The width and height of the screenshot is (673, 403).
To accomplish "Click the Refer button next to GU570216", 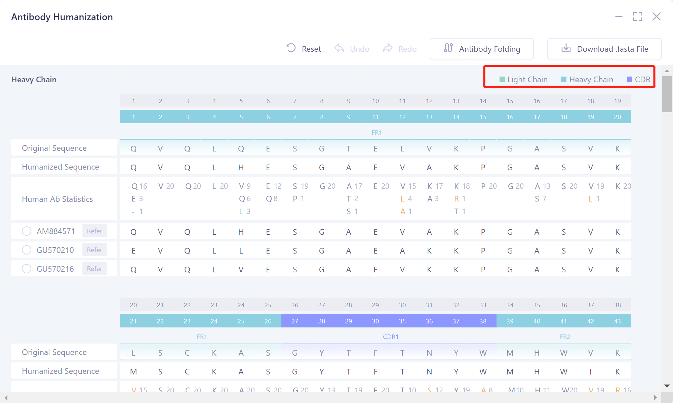I will [x=94, y=269].
